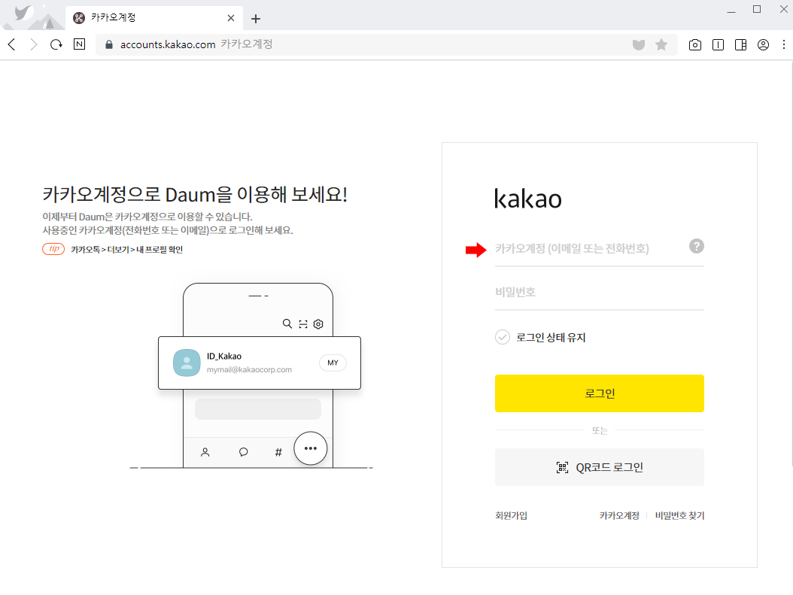
Task: Open the 비밀번호 찾기 link
Action: coord(679,515)
